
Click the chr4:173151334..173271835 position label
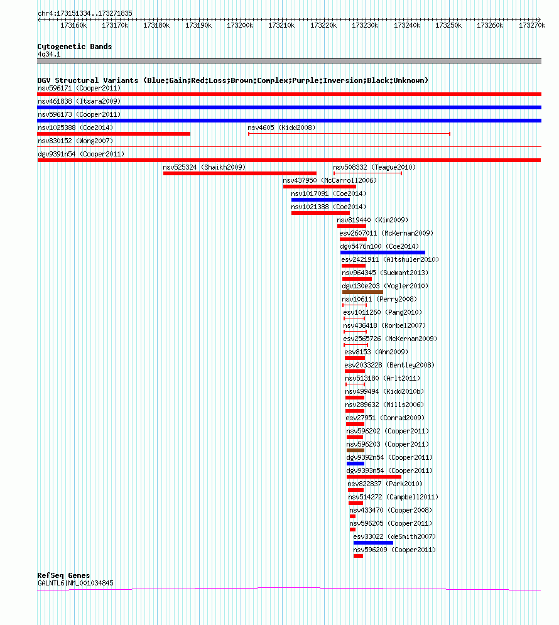(x=85, y=13)
